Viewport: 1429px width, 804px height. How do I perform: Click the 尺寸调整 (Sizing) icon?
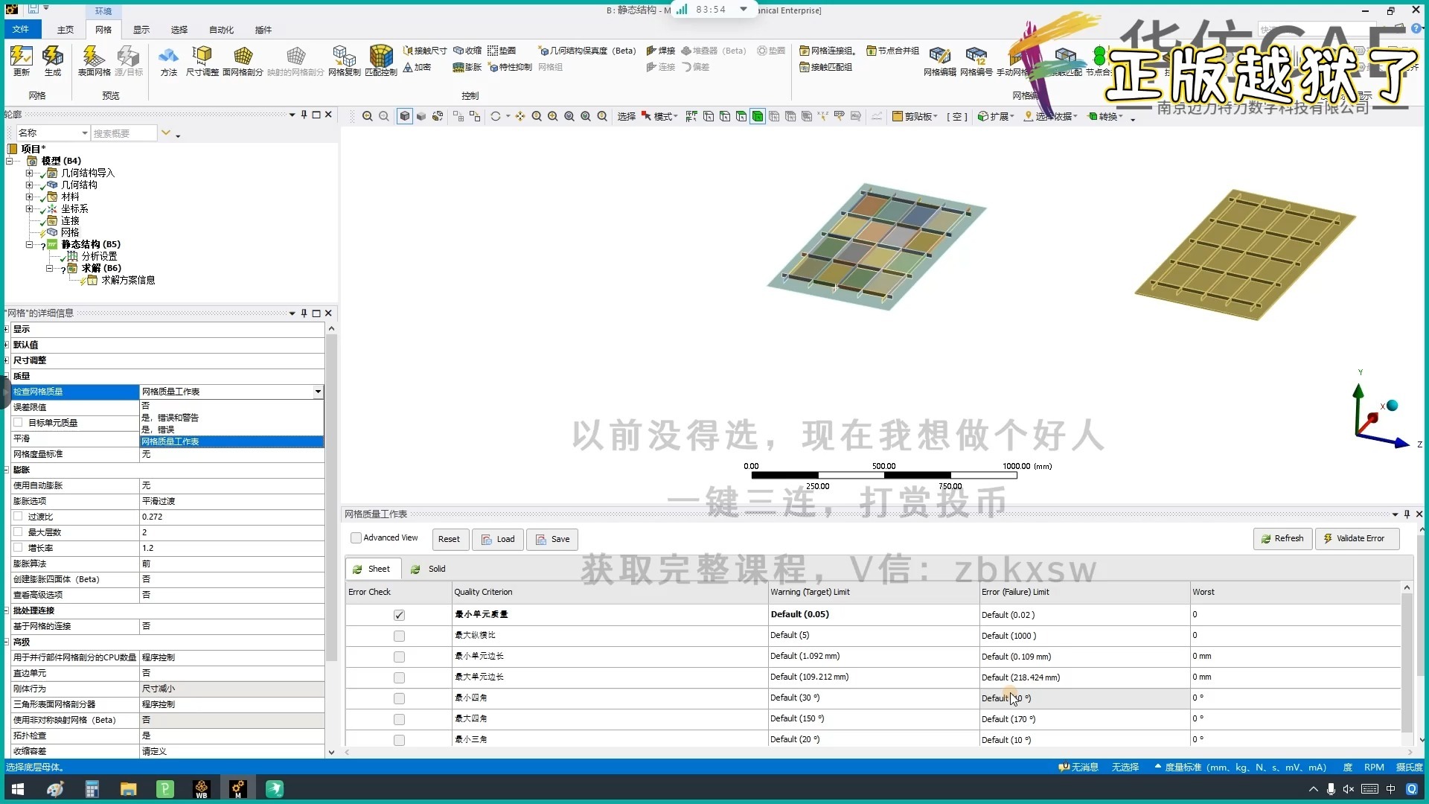pyautogui.click(x=202, y=57)
